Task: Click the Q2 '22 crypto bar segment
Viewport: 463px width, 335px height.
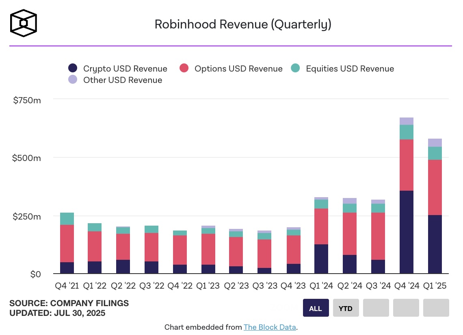Action: pos(123,267)
